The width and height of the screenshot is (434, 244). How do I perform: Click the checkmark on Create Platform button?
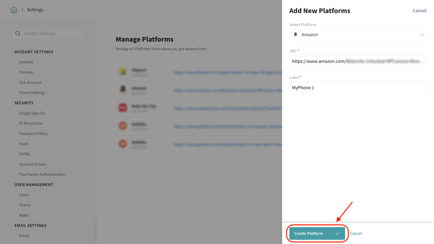coord(337,233)
